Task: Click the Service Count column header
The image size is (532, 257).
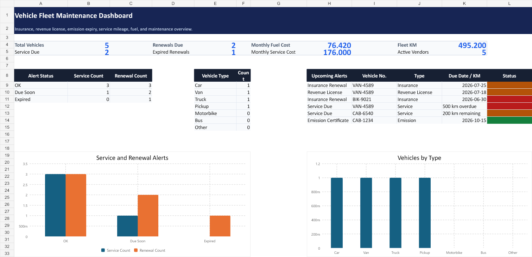Action: (x=89, y=75)
